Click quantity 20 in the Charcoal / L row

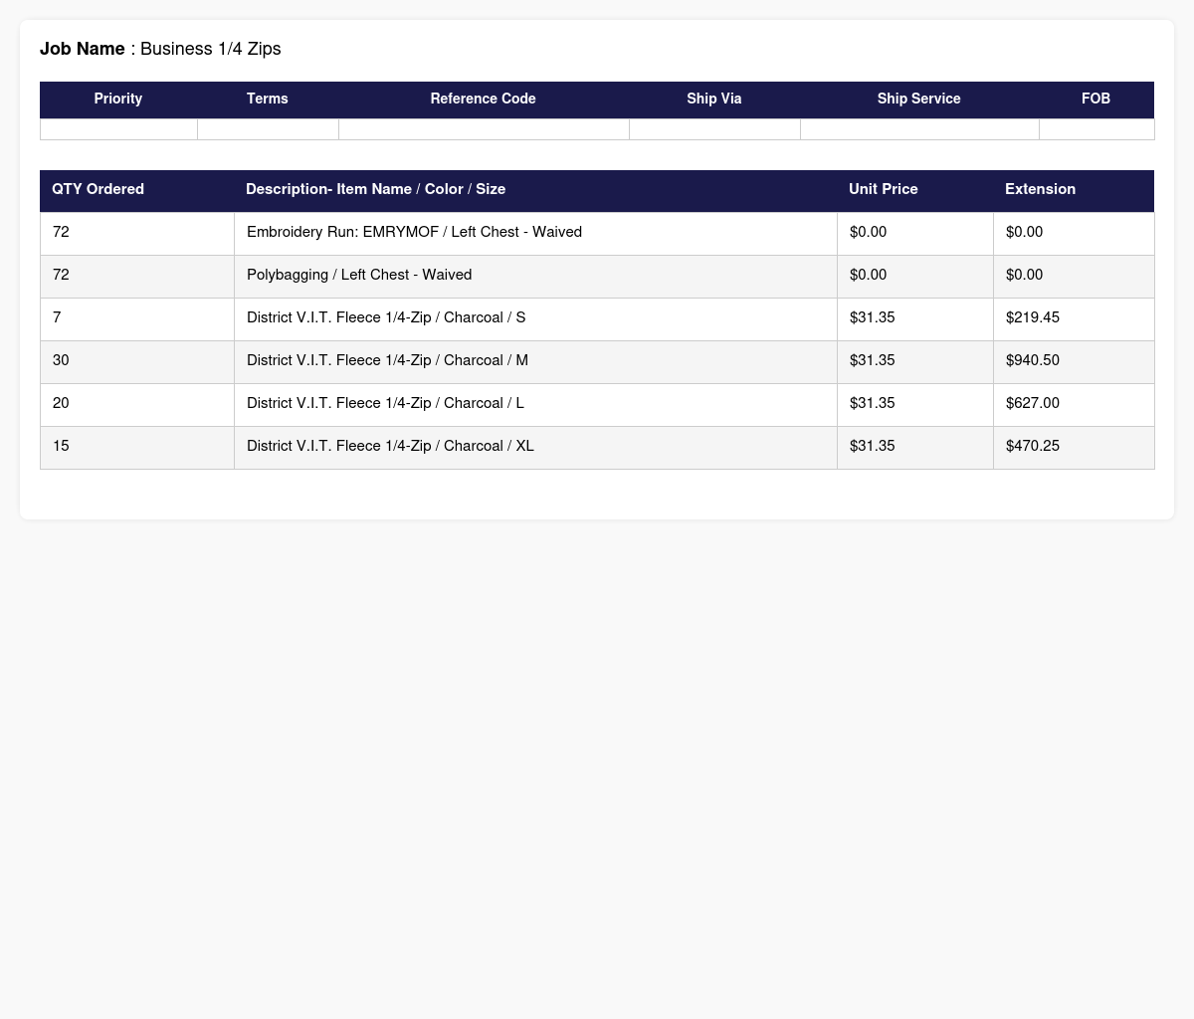point(61,403)
